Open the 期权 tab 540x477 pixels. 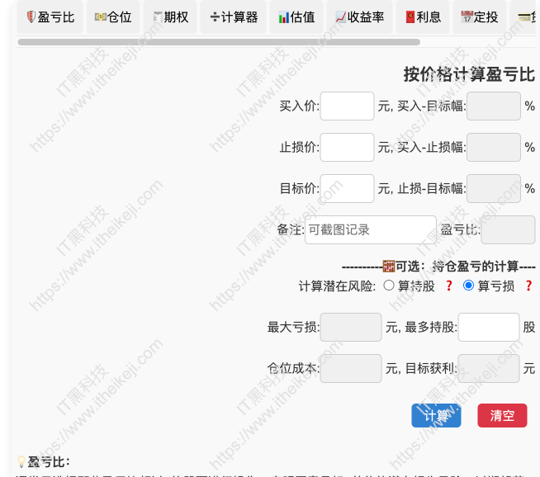click(170, 17)
